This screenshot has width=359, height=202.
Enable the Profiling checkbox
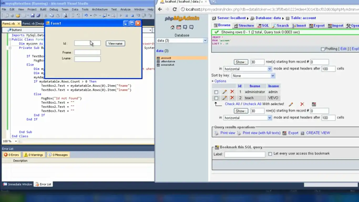[x=323, y=49]
